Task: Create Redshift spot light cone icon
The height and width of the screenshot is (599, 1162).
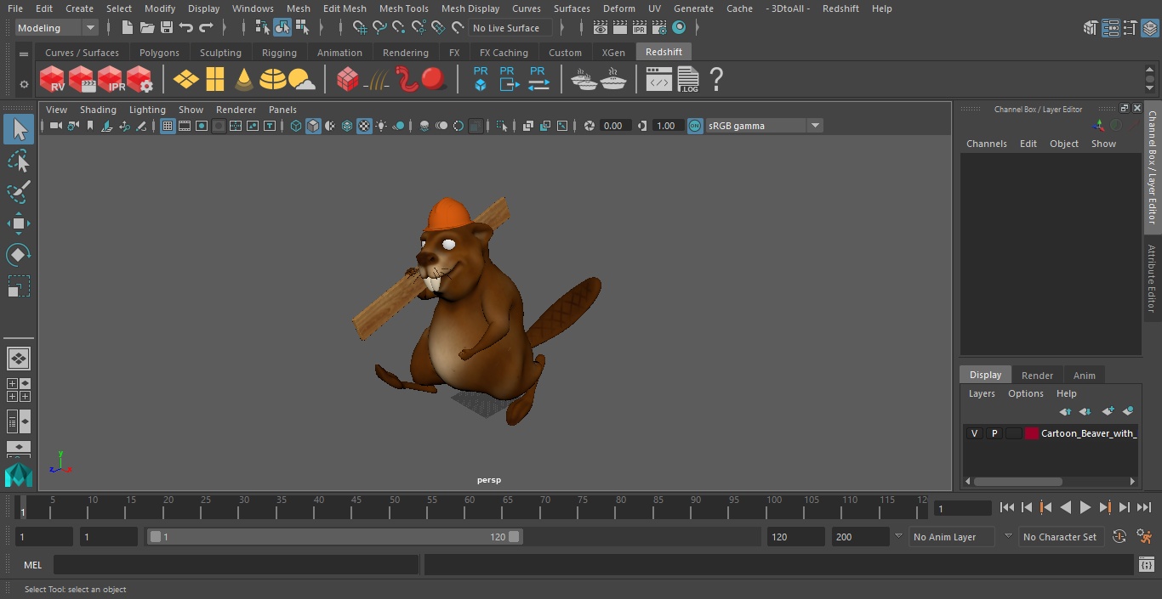Action: point(244,80)
